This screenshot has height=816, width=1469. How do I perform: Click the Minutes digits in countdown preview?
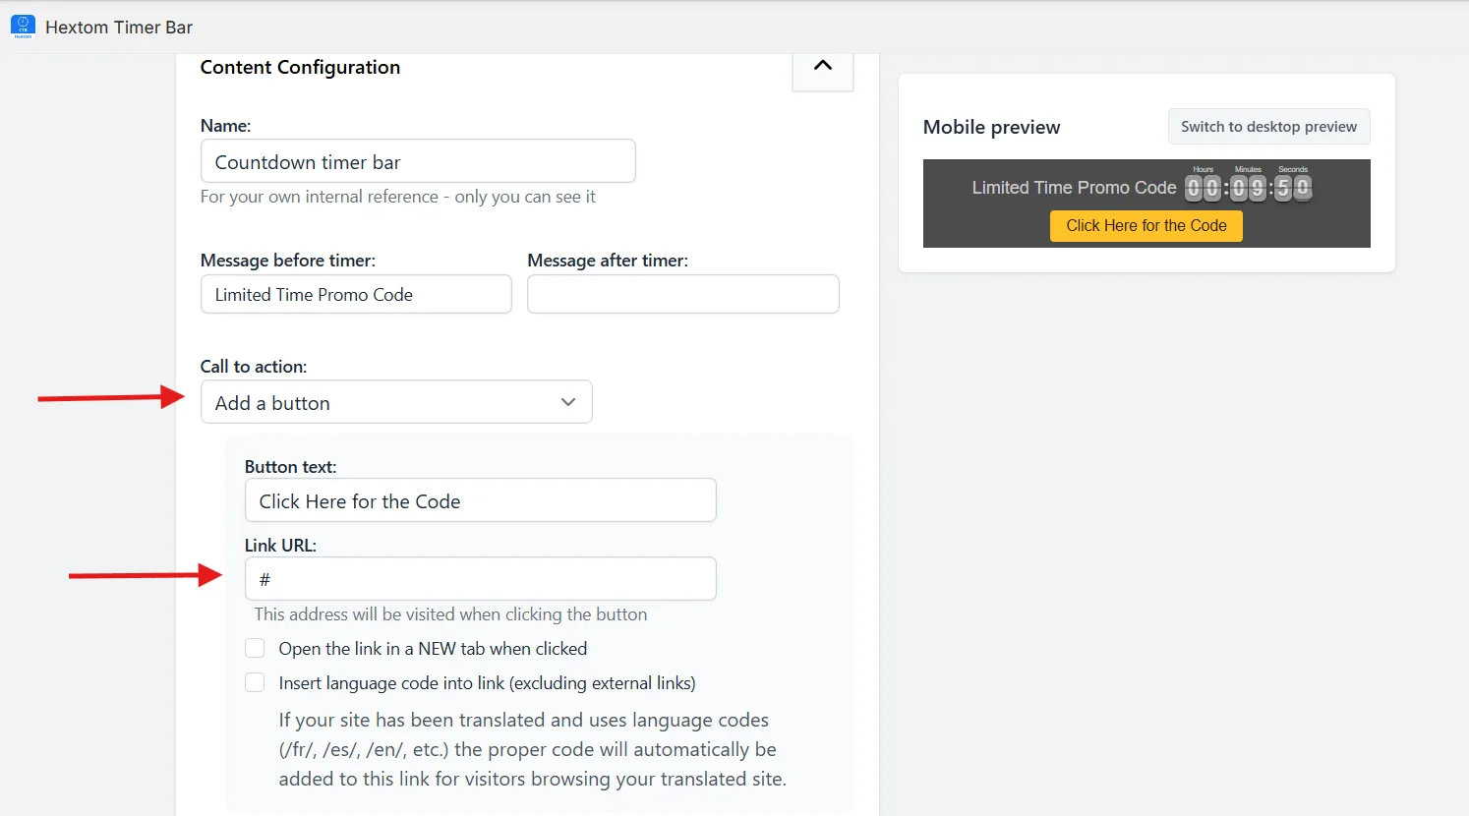(1248, 188)
